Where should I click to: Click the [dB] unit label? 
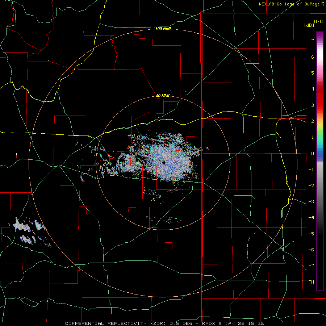point(309,25)
